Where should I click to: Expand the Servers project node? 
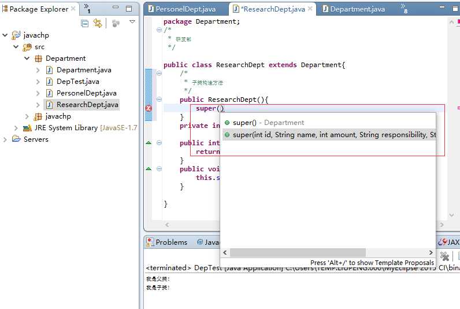(x=5, y=139)
